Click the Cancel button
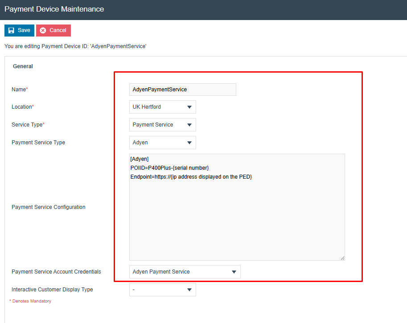The image size is (407, 323). (53, 30)
